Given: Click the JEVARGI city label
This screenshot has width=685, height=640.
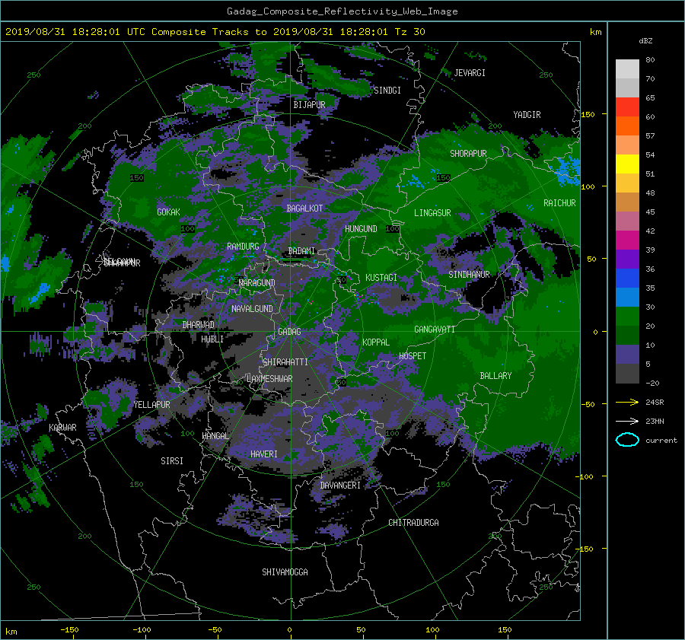Looking at the screenshot, I should [x=470, y=73].
